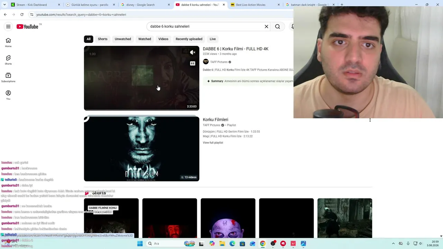Close the dabbe 6 korku sahneleri tab
443x249 pixels.
pos(224,5)
